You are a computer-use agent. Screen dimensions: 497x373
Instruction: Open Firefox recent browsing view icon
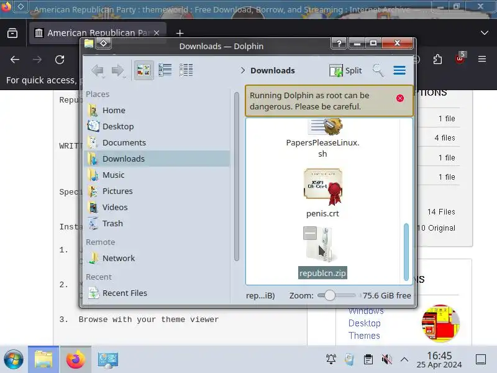[12, 33]
